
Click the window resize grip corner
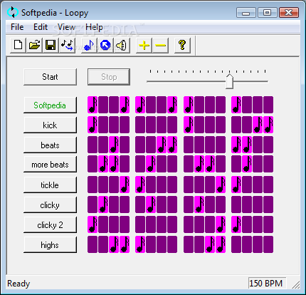(x=295, y=284)
